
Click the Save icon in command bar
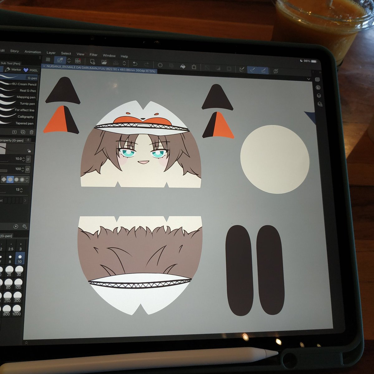coord(116,63)
